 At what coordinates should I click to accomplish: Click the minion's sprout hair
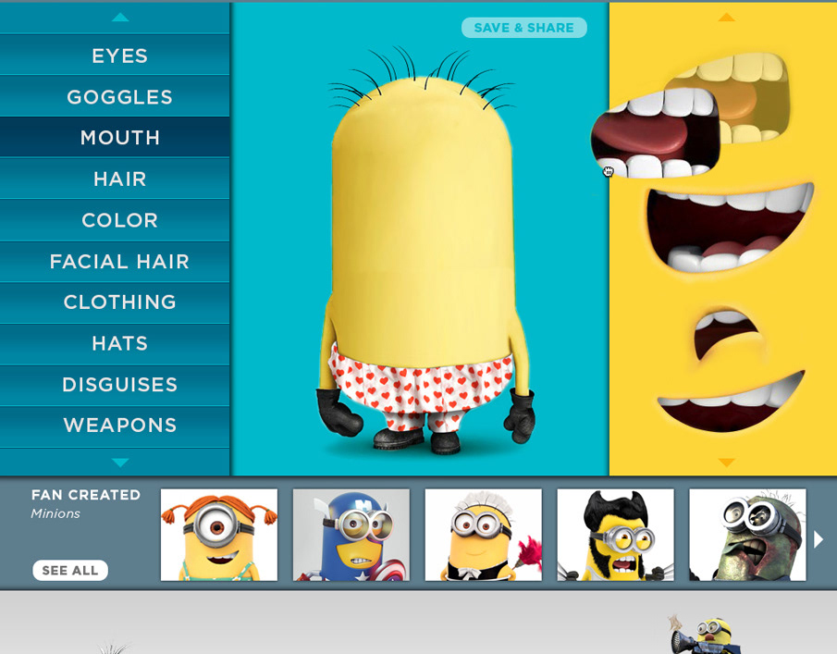[422, 78]
